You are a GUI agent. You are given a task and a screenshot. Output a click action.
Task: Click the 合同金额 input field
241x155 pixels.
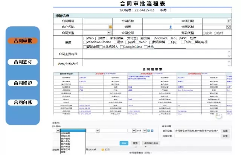pos(158,33)
